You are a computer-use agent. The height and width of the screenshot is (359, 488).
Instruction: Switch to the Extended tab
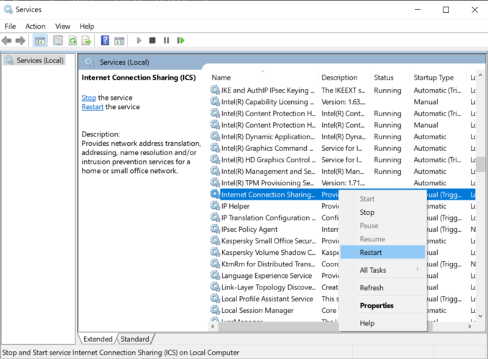click(98, 339)
